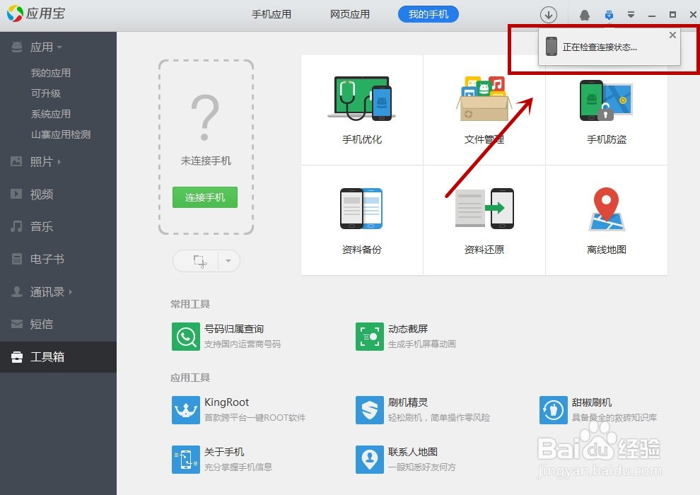The height and width of the screenshot is (495, 700).
Task: Click the blue phone connection status icon
Action: (x=609, y=15)
